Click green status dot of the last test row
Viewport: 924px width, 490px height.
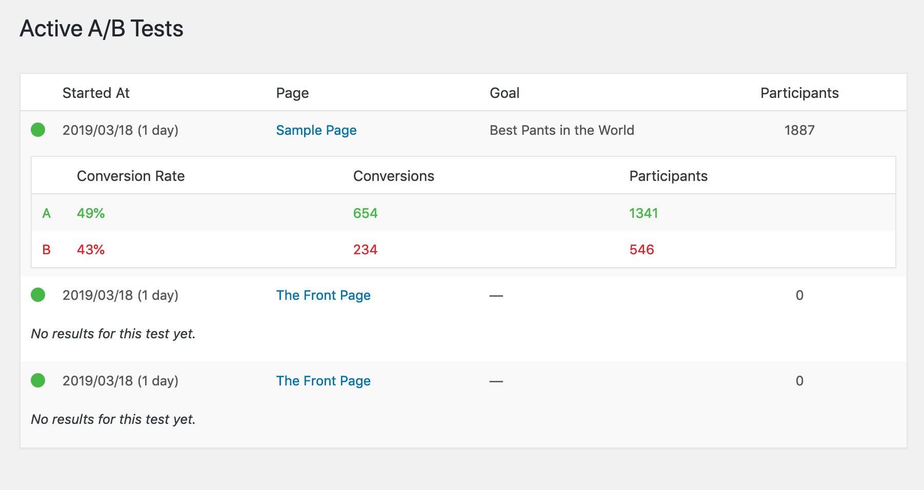point(38,380)
